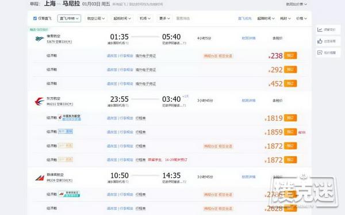Book the ¥1819 China Eastern fare

(290, 118)
